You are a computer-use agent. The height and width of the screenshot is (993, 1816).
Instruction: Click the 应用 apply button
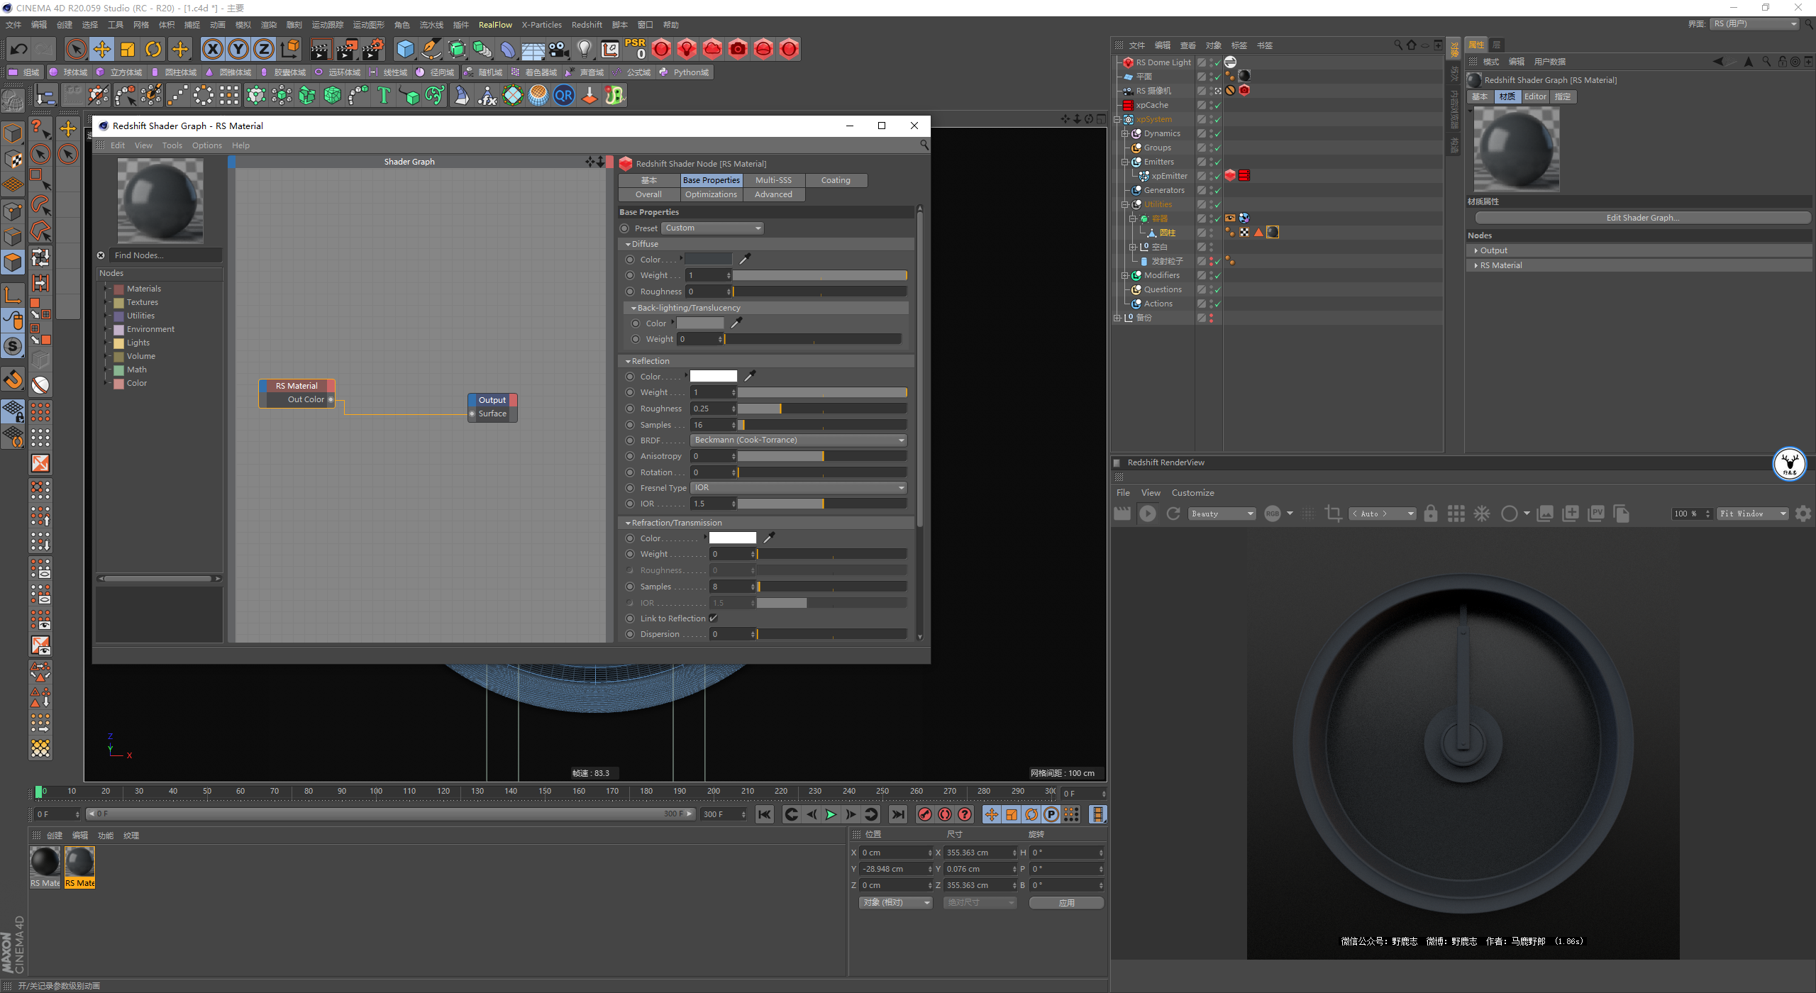pyautogui.click(x=1066, y=903)
